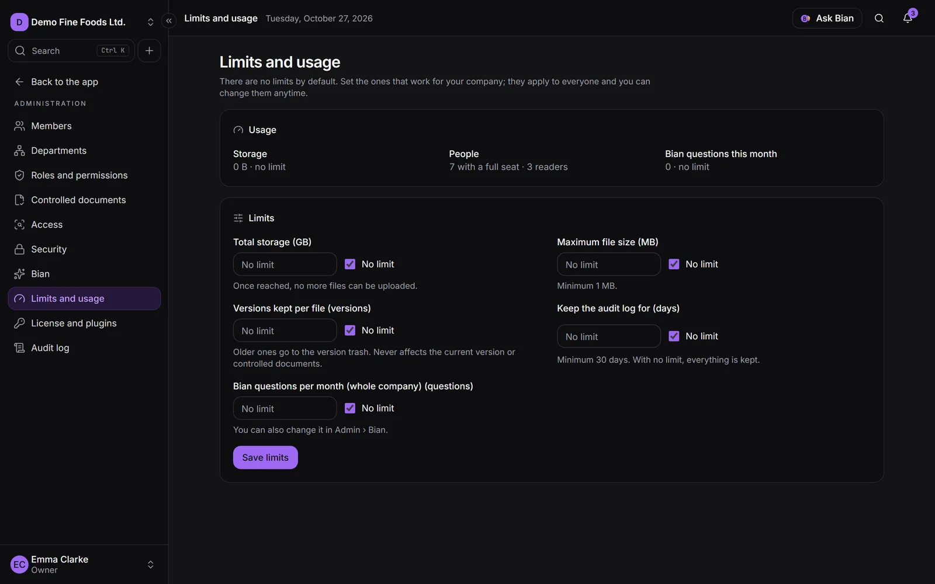Click the Access scan icon
The image size is (935, 584).
coord(19,225)
